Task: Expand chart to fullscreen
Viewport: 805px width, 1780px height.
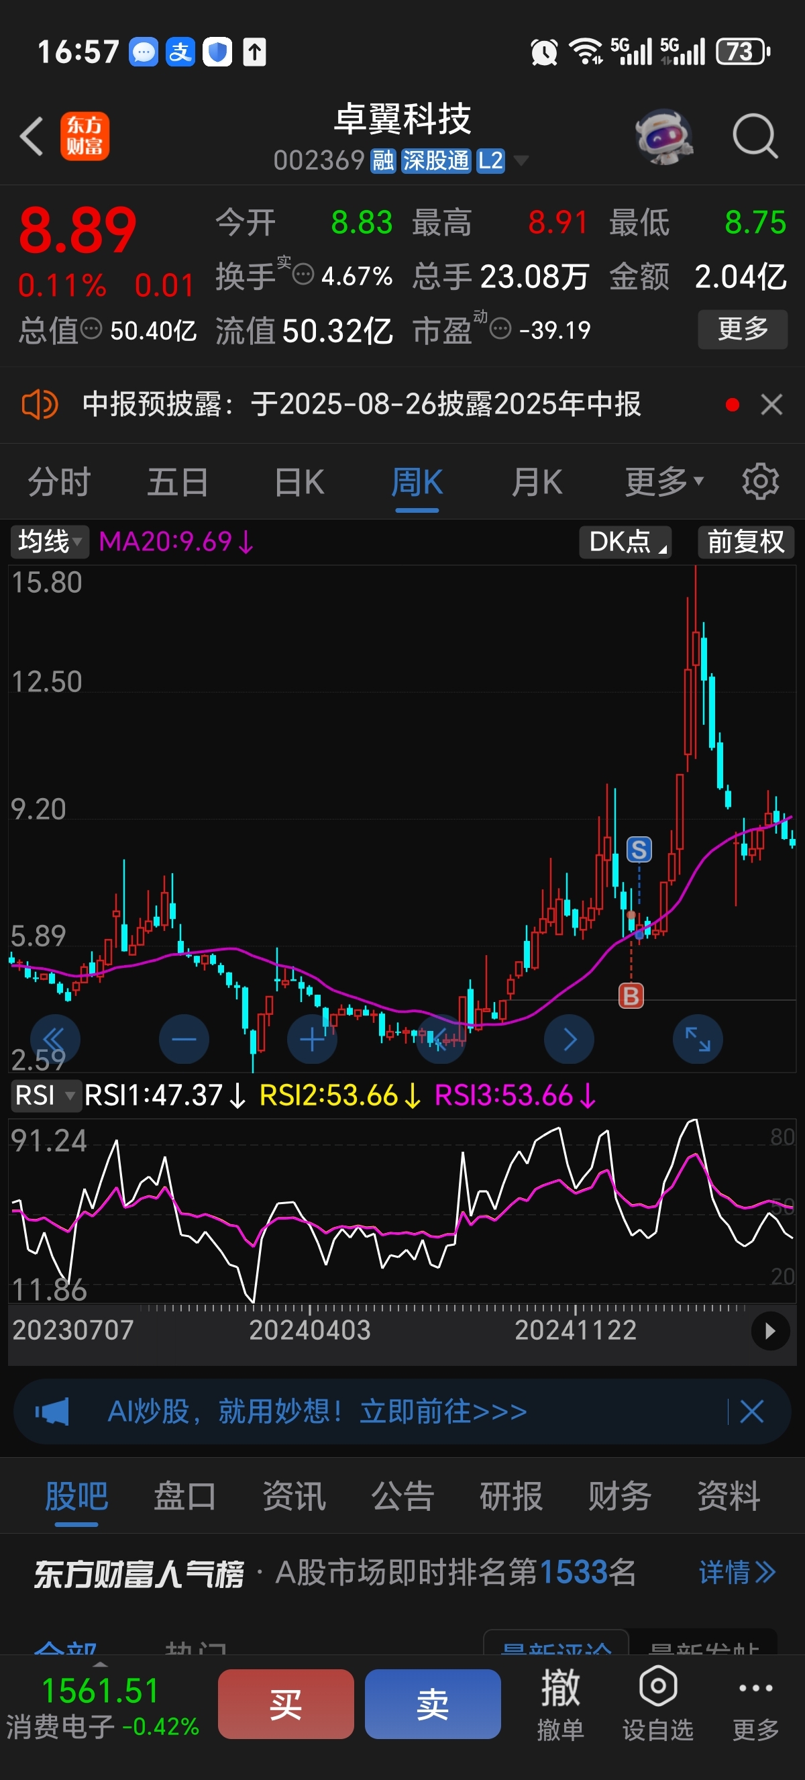Action: [698, 1038]
